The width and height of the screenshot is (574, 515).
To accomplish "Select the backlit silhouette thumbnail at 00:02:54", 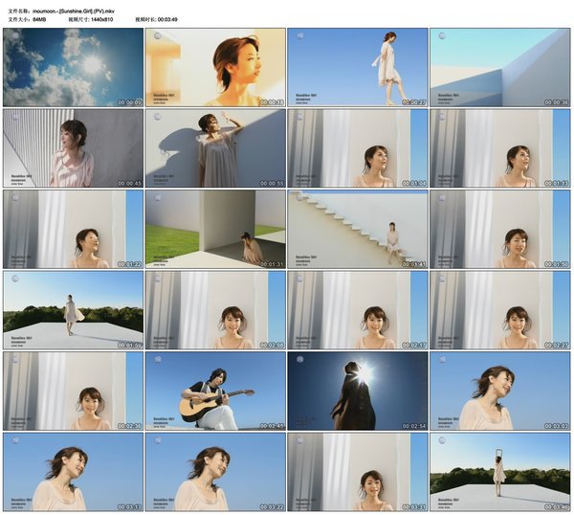I will click(358, 392).
